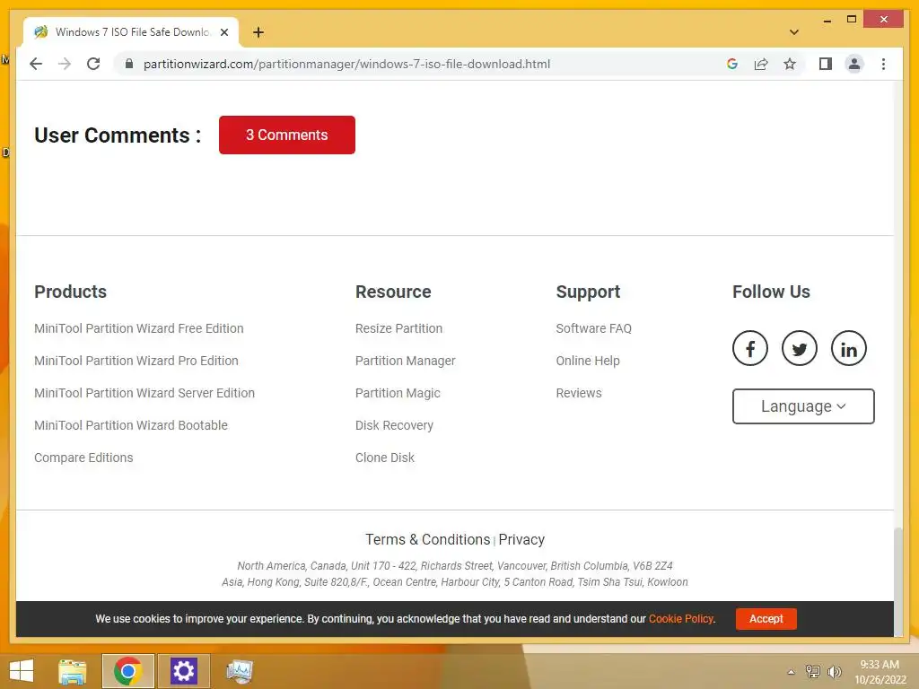
Task: Click the page vertical scrollbar thumb
Action: [x=898, y=581]
